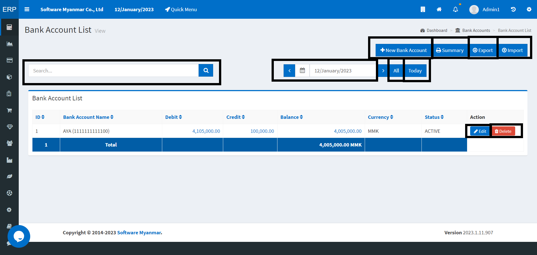This screenshot has height=255, width=537.
Task: Click into the Search field
Action: click(x=113, y=70)
